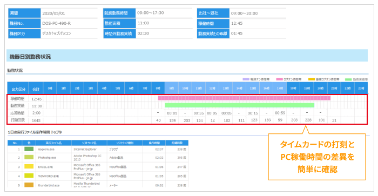Screen dimensions: 378x196
Task: Click the pink 稼働時間 timeline bar
Action: [244, 98]
